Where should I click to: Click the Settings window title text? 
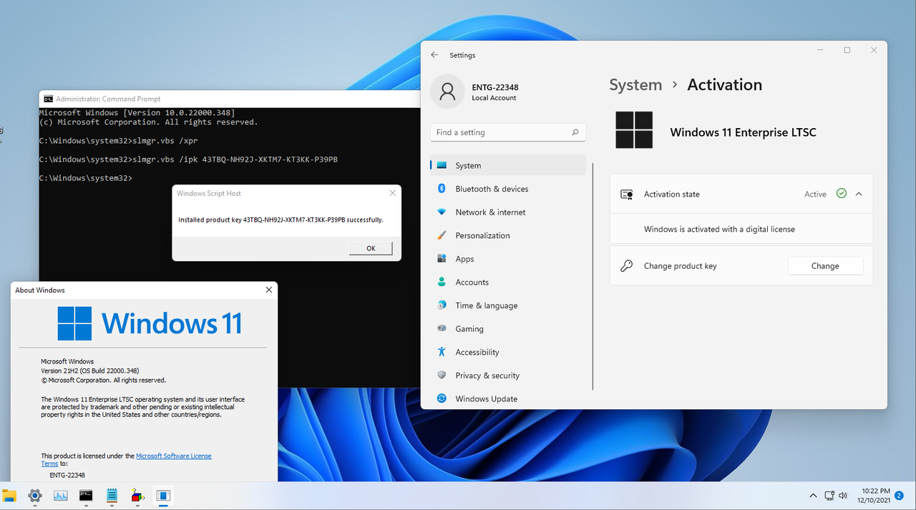[462, 55]
